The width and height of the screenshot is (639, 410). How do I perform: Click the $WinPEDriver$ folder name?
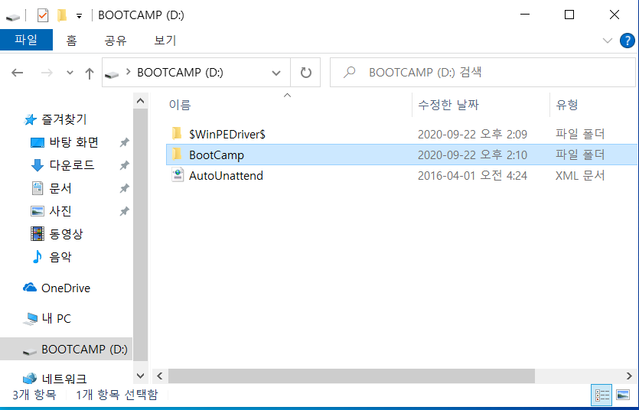tap(227, 135)
